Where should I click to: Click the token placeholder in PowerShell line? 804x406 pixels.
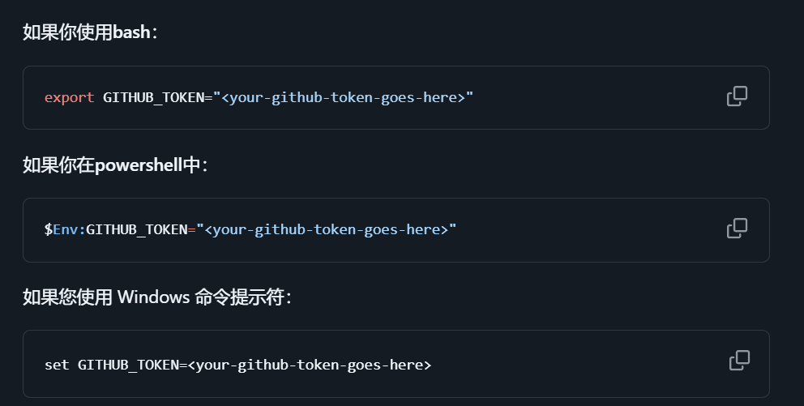326,229
